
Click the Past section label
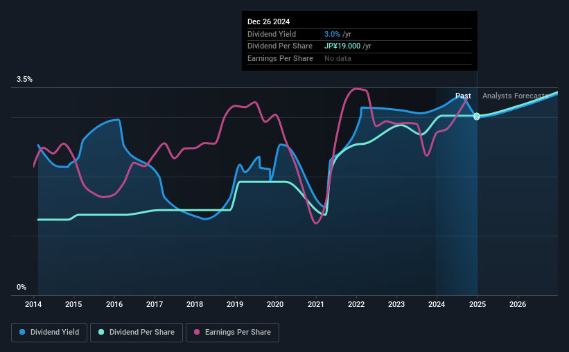pyautogui.click(x=463, y=96)
